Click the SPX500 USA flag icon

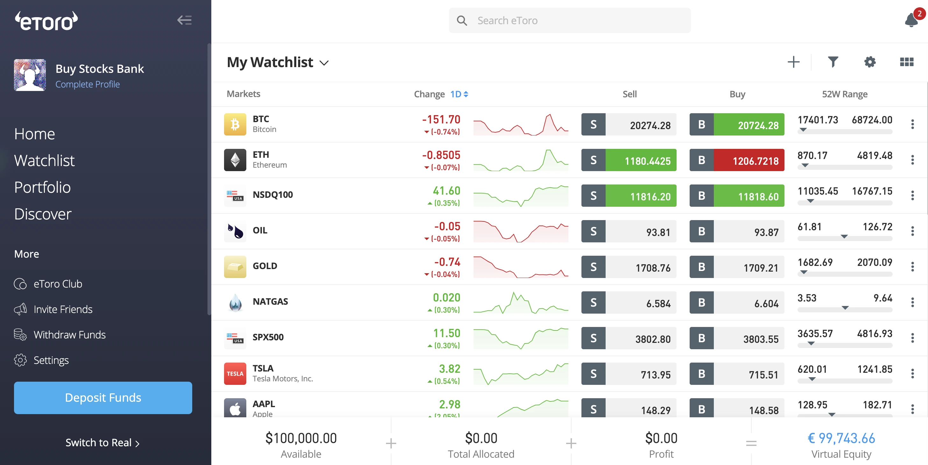[235, 338]
